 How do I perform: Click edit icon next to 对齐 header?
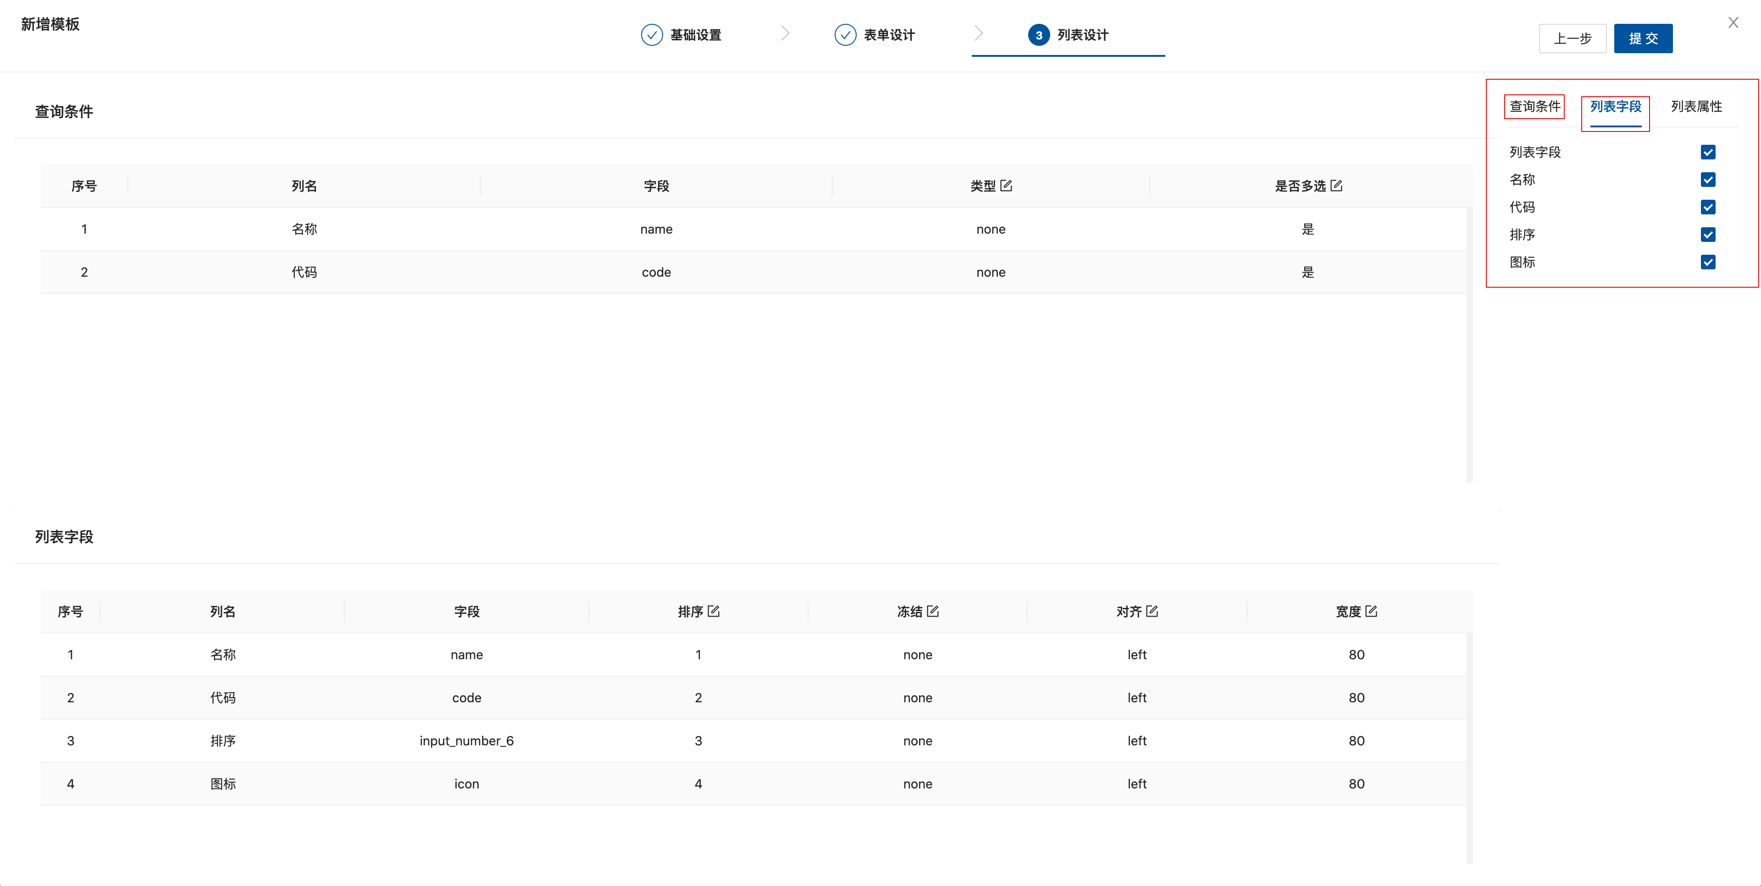tap(1152, 612)
